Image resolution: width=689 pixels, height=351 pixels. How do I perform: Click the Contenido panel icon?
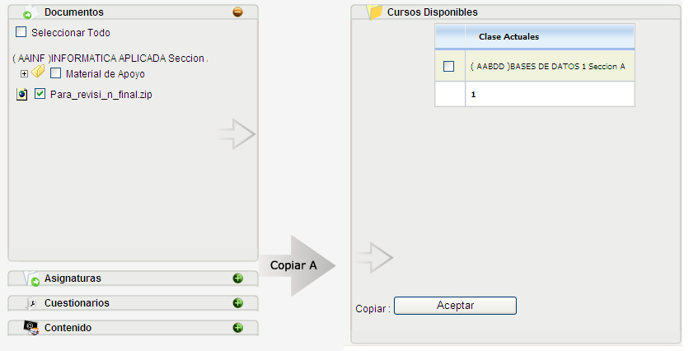[x=31, y=328]
